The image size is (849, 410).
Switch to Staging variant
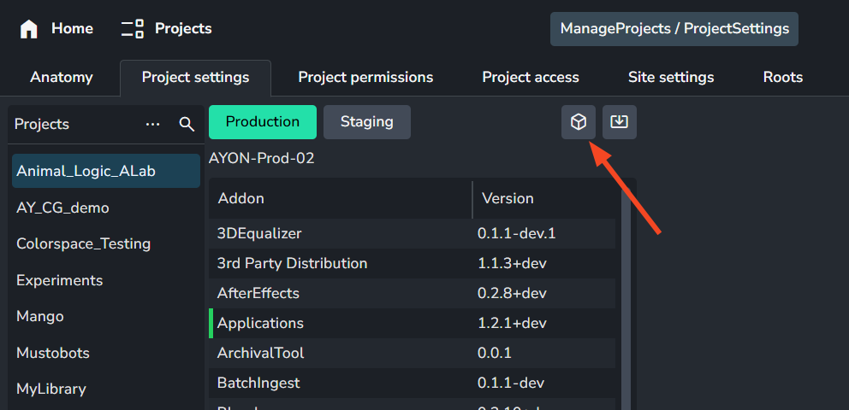[367, 122]
